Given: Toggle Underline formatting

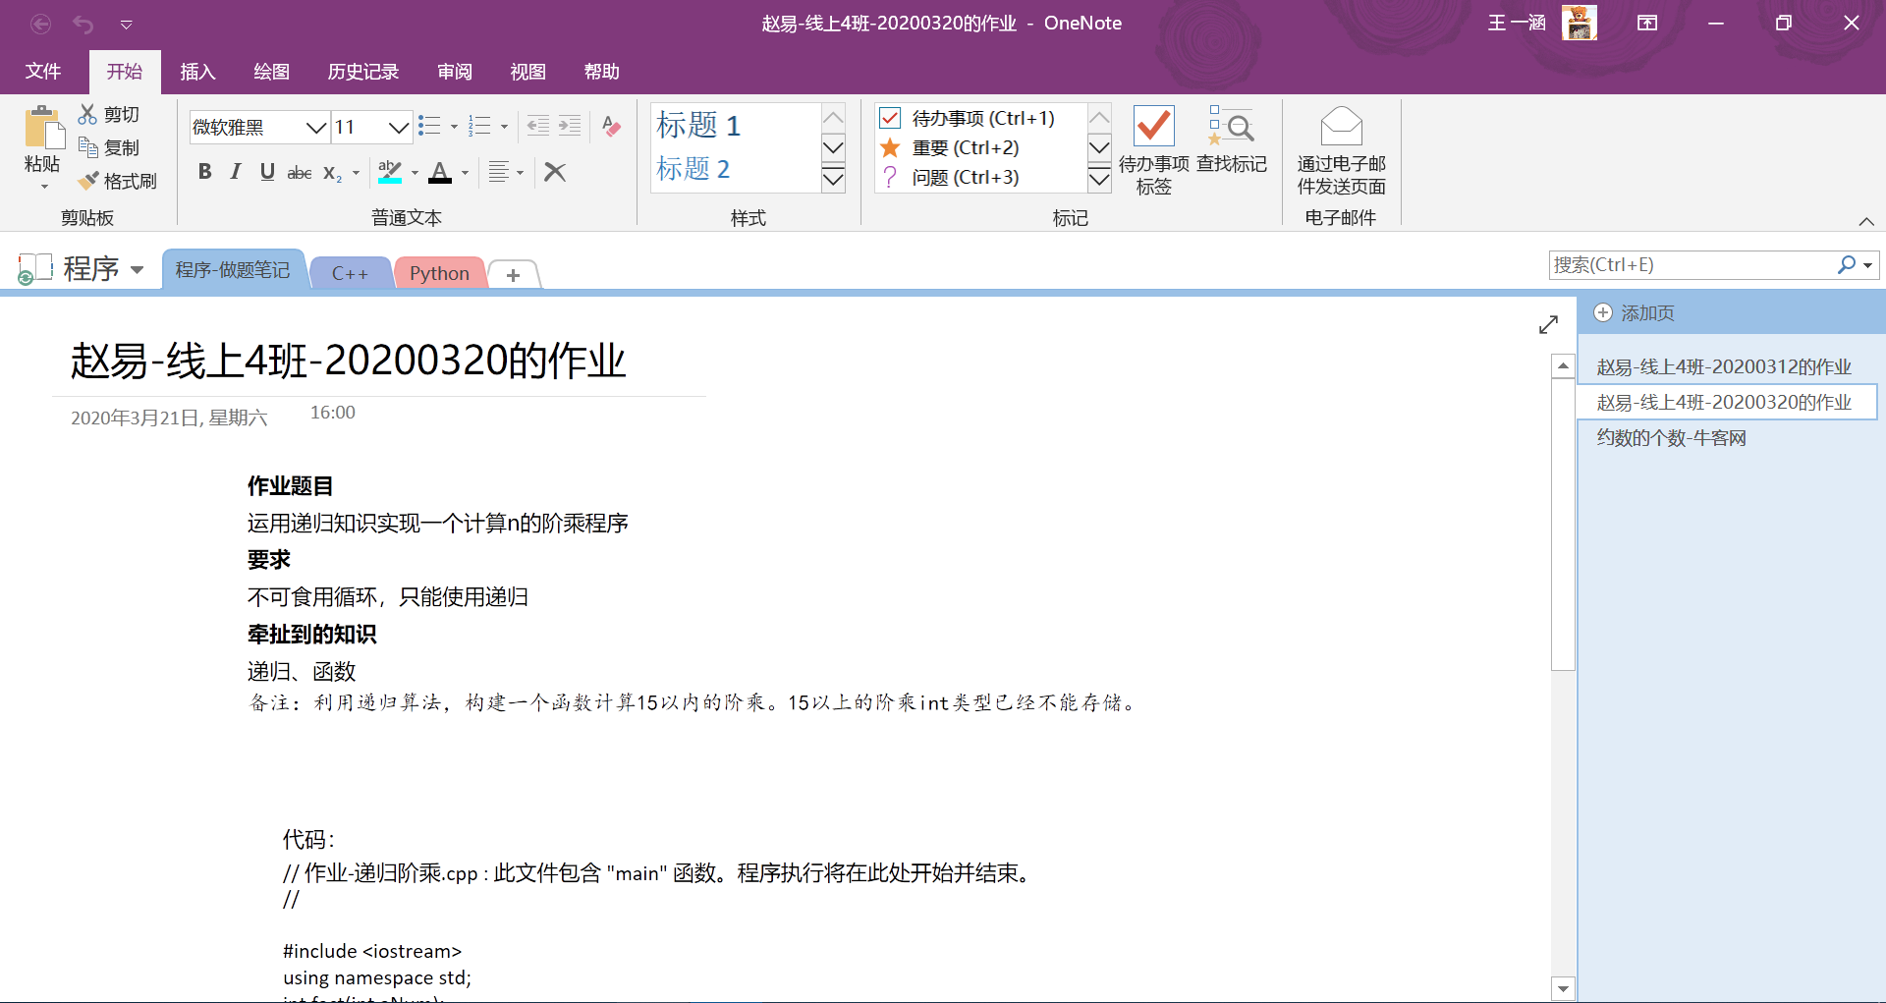Looking at the screenshot, I should point(267,172).
